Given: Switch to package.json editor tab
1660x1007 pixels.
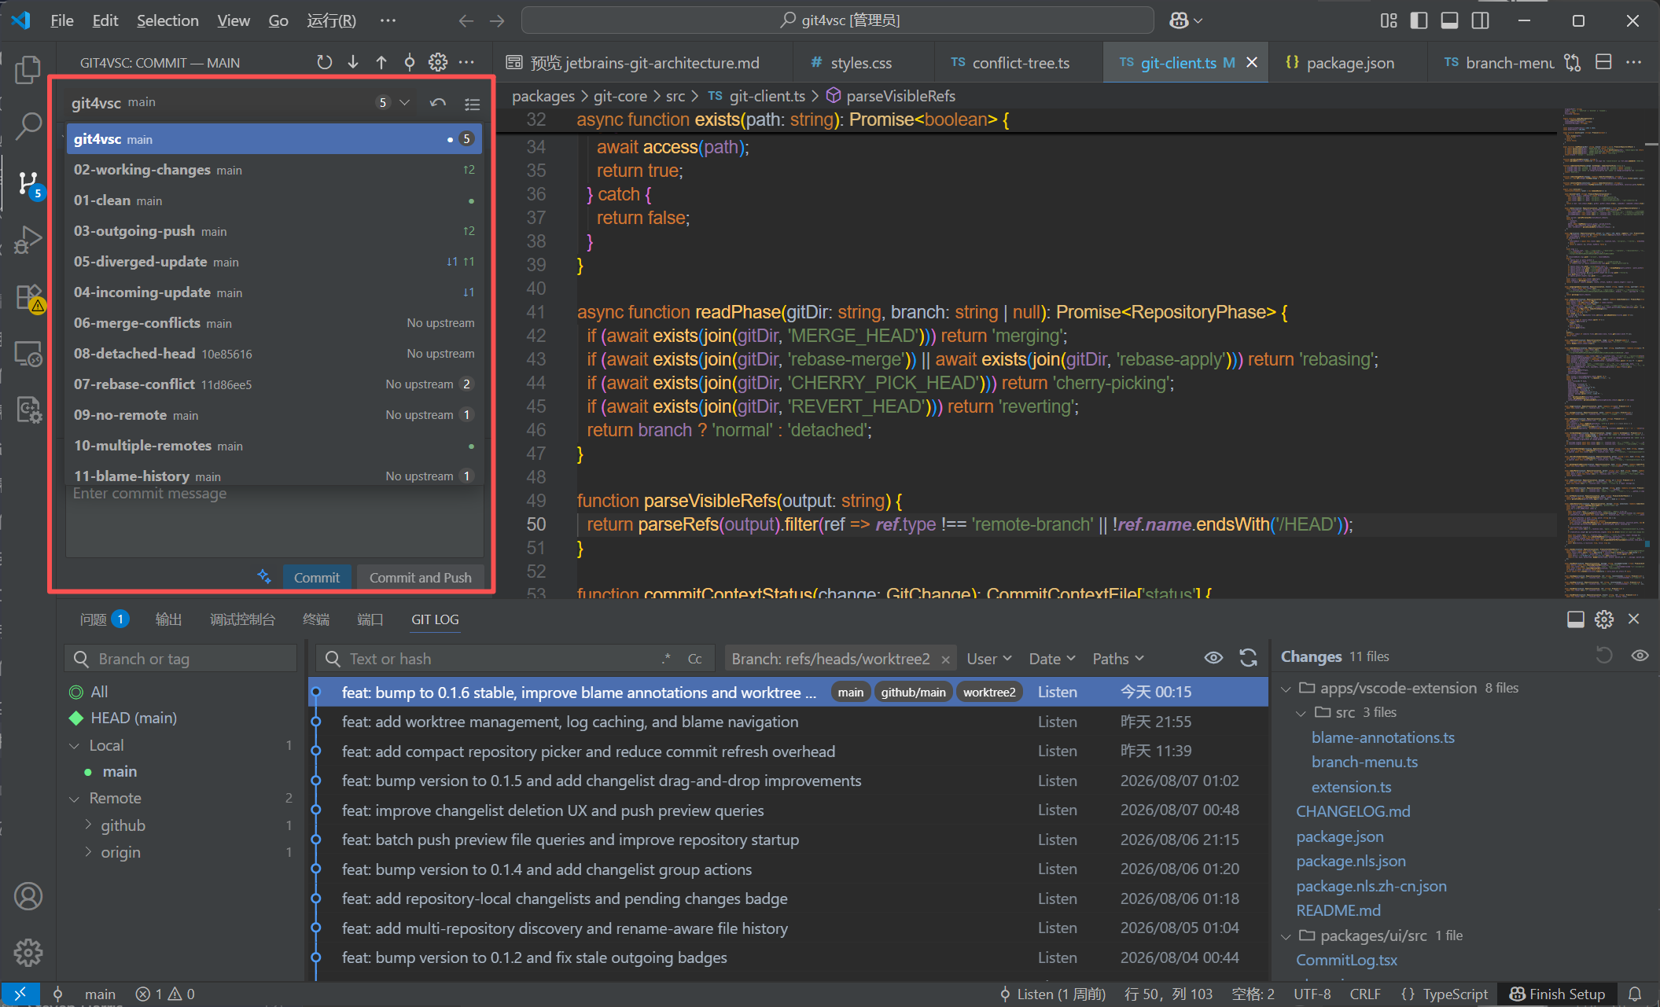Looking at the screenshot, I should (x=1350, y=62).
